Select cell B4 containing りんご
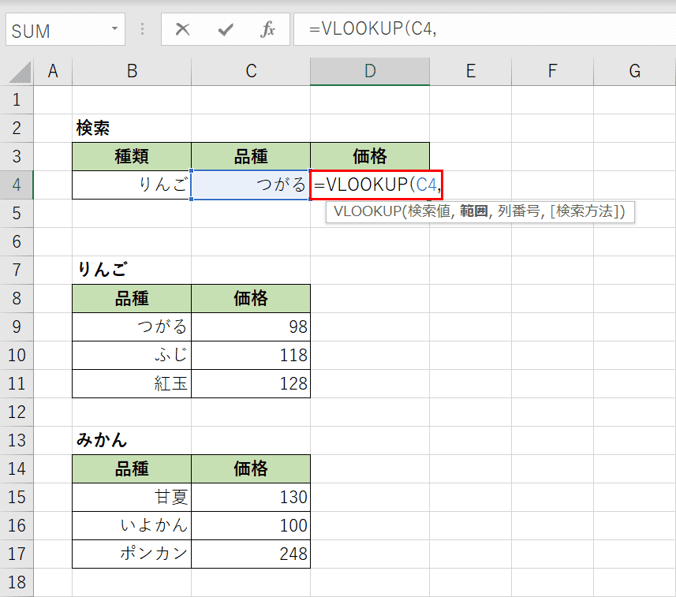Image resolution: width=676 pixels, height=597 pixels. click(132, 185)
